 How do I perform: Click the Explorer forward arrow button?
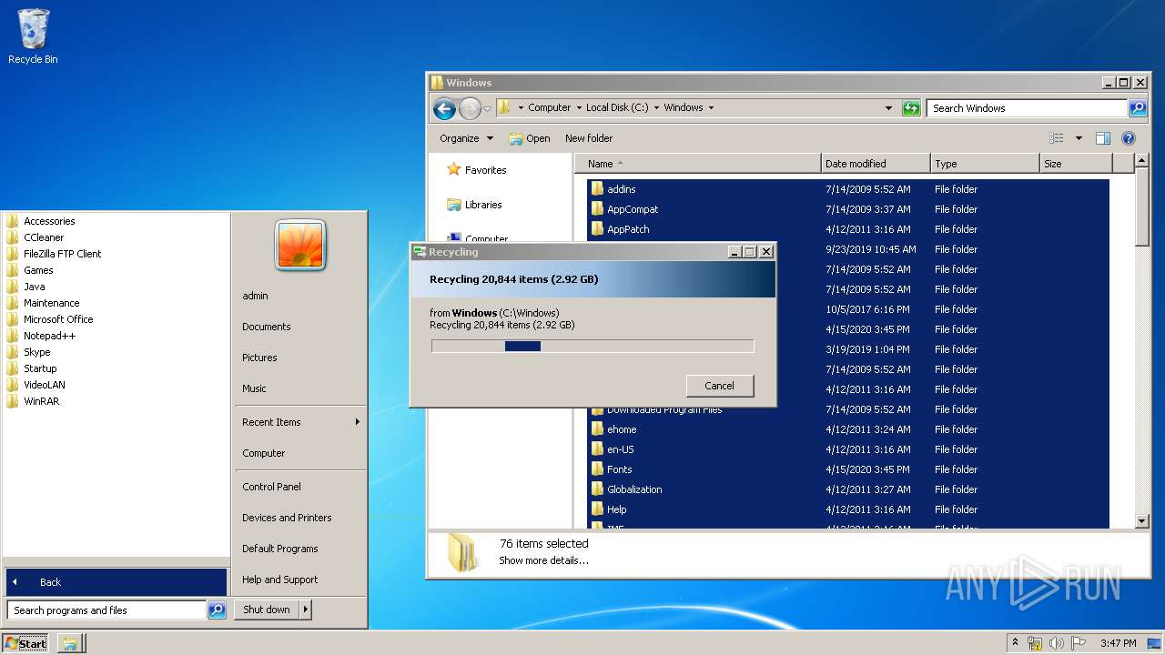(470, 109)
